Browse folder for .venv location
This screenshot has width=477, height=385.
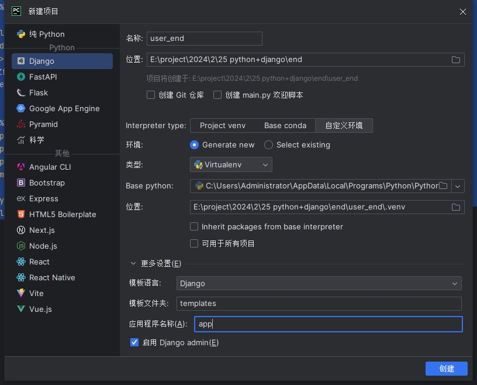coord(456,207)
